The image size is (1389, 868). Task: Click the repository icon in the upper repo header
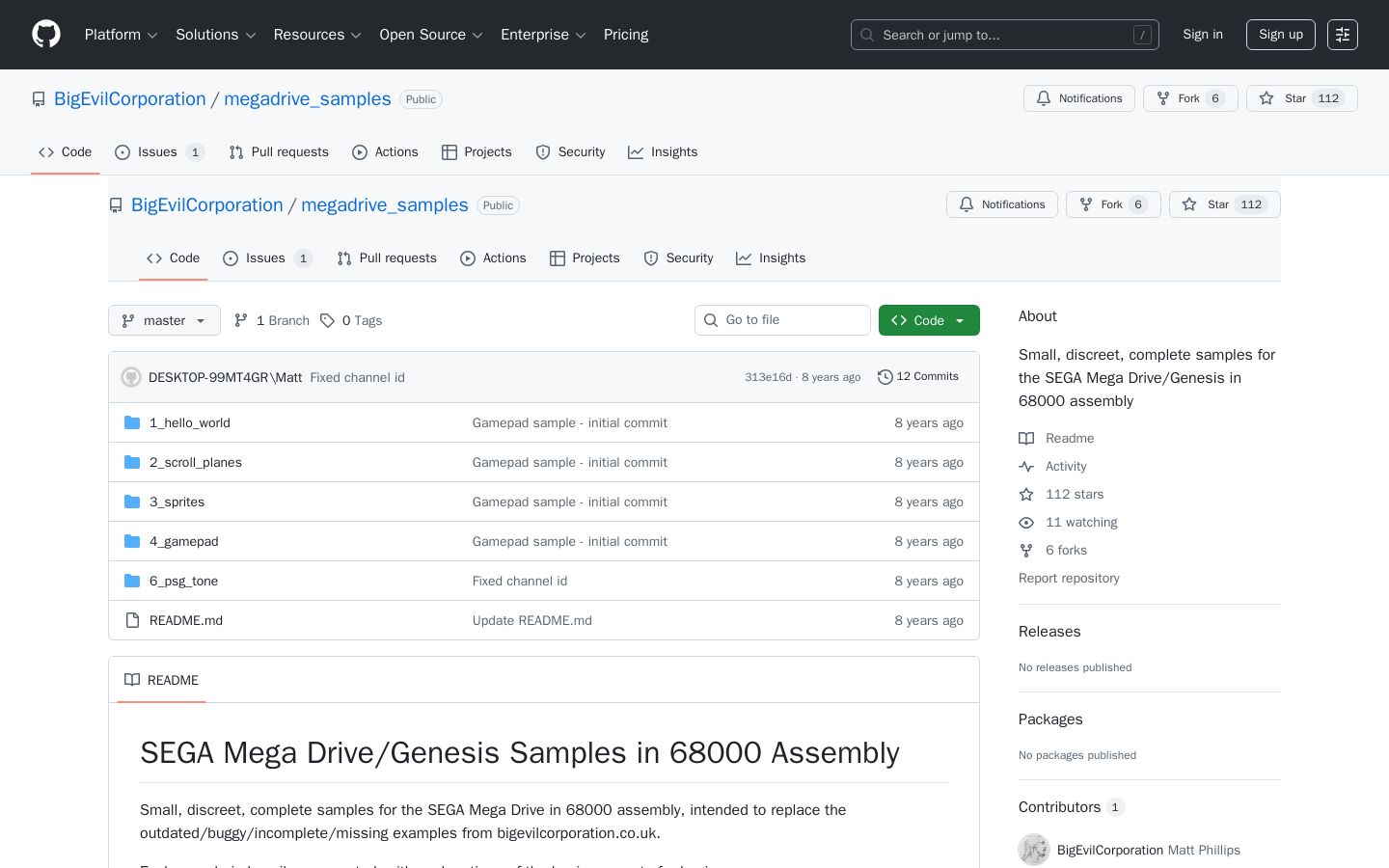click(39, 99)
